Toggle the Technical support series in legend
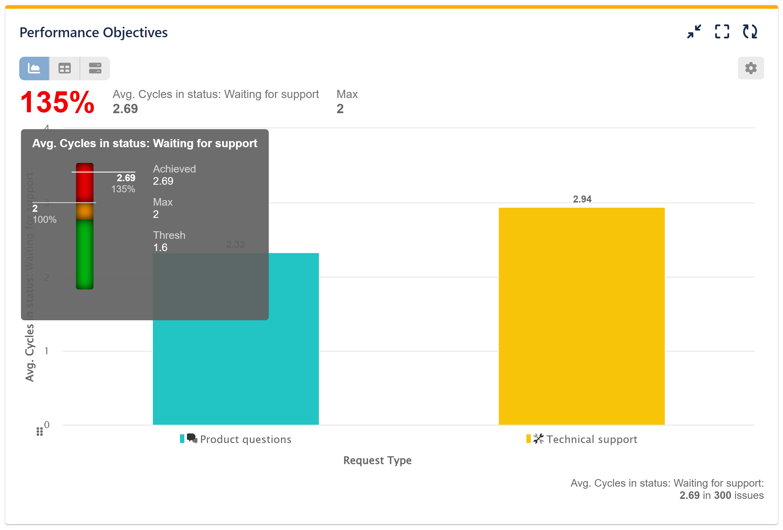This screenshot has height=530, width=783. (x=592, y=439)
